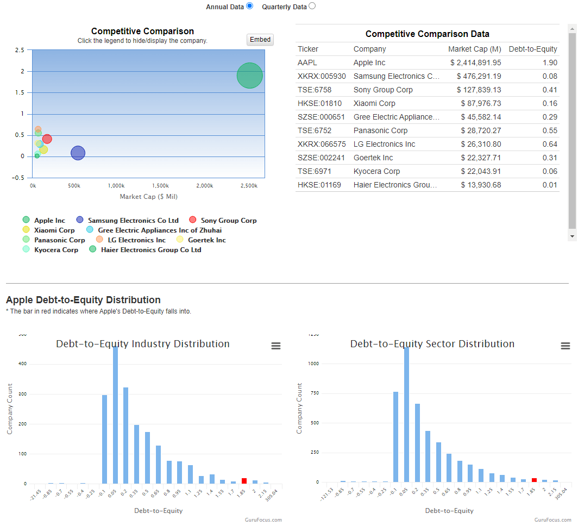Select the Quarterly Data radio button
The width and height of the screenshot is (578, 526).
pyautogui.click(x=312, y=6)
